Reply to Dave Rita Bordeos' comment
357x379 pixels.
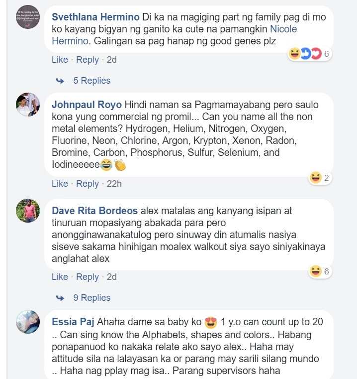(88, 277)
